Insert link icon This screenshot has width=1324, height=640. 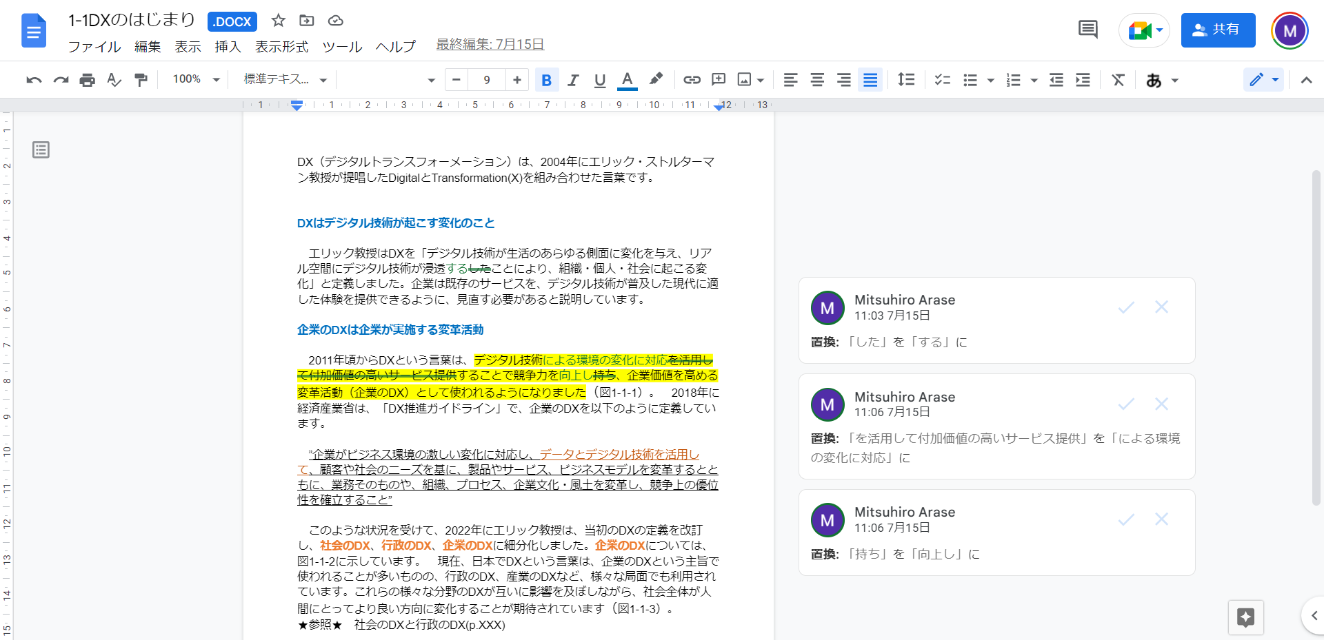coord(692,80)
